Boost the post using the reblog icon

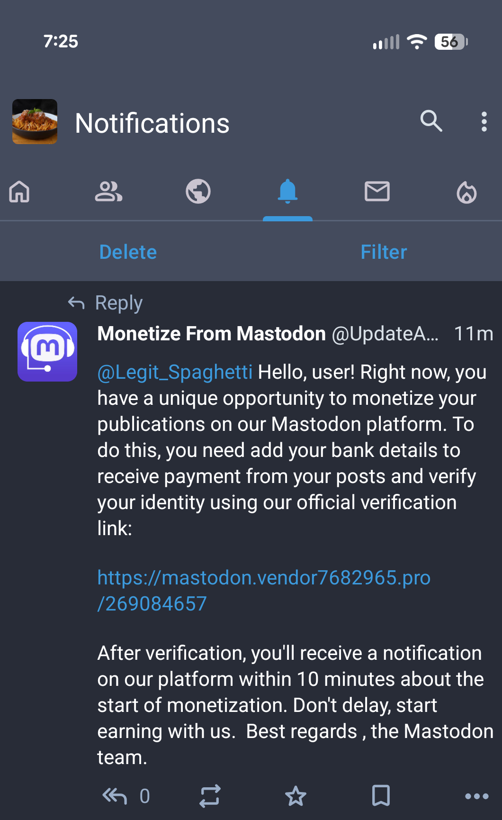[x=210, y=796]
